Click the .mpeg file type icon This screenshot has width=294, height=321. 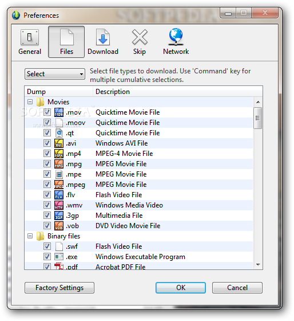[x=59, y=185]
